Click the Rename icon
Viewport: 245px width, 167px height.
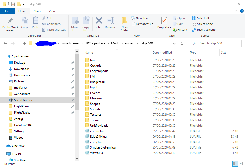coord(110,20)
